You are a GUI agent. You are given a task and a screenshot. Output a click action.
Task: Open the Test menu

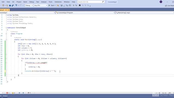coord(38,2)
